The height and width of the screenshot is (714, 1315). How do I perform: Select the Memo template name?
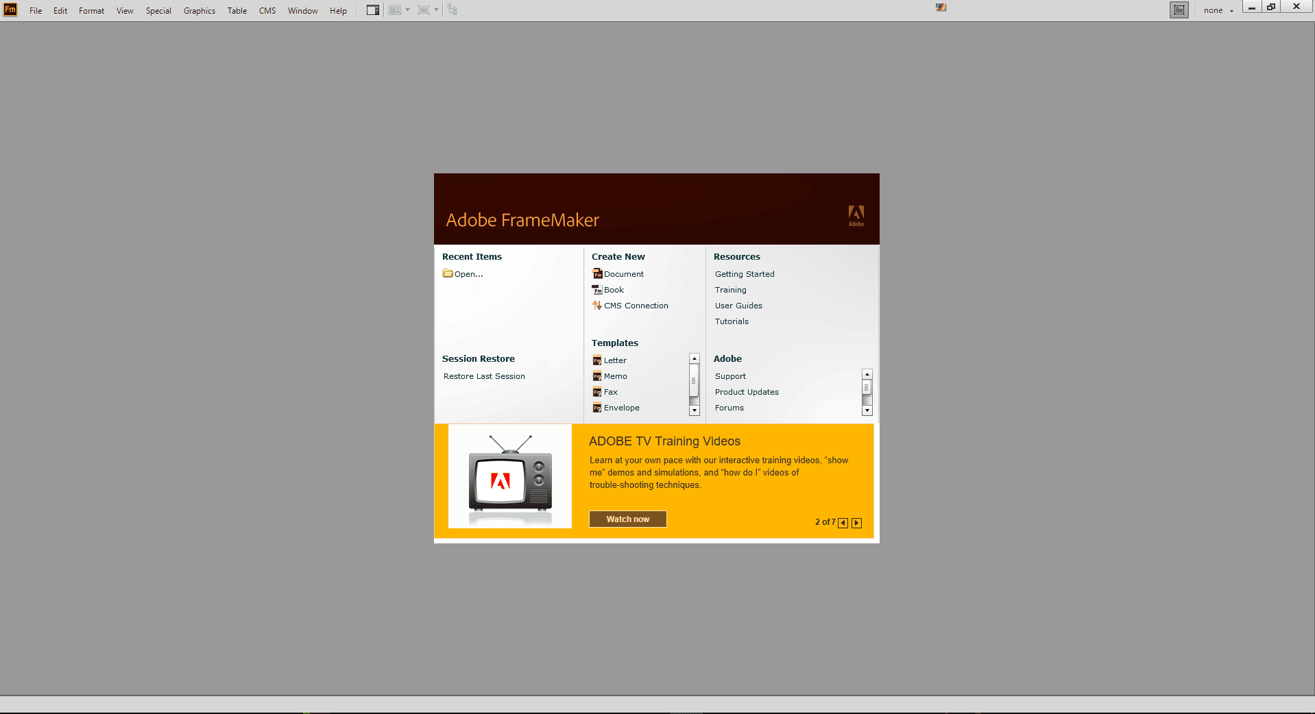click(616, 376)
